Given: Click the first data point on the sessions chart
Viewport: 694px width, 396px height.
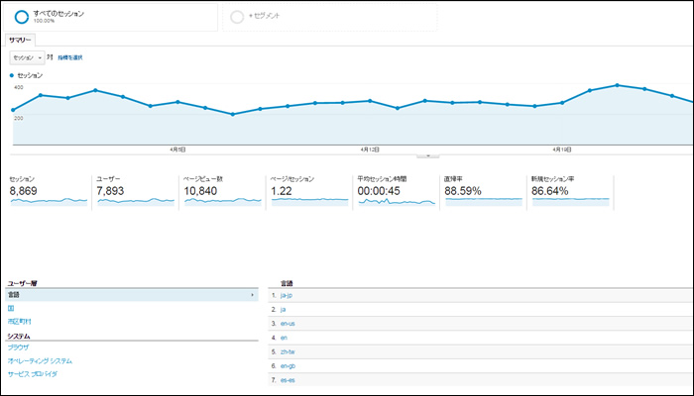Looking at the screenshot, I should click(13, 110).
